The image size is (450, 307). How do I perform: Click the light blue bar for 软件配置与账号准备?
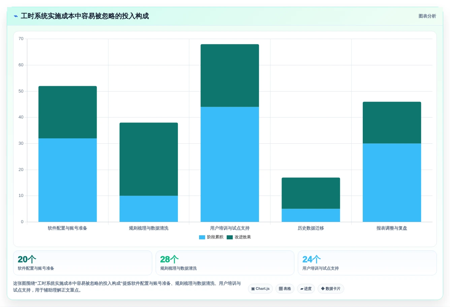(68, 180)
